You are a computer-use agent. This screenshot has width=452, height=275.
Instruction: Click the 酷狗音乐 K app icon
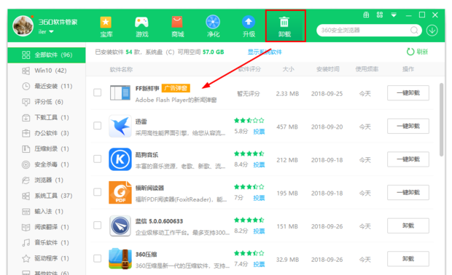tap(120, 159)
